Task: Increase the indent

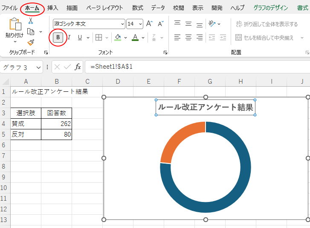Action: coord(223,38)
